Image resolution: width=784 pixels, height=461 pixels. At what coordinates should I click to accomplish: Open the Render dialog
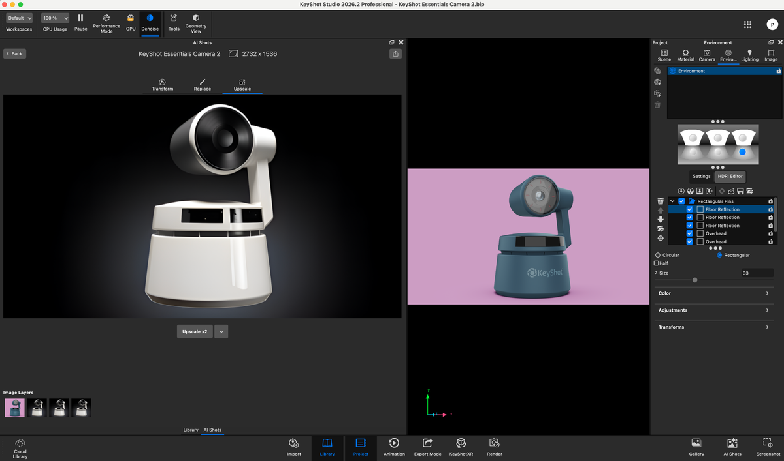click(x=495, y=447)
